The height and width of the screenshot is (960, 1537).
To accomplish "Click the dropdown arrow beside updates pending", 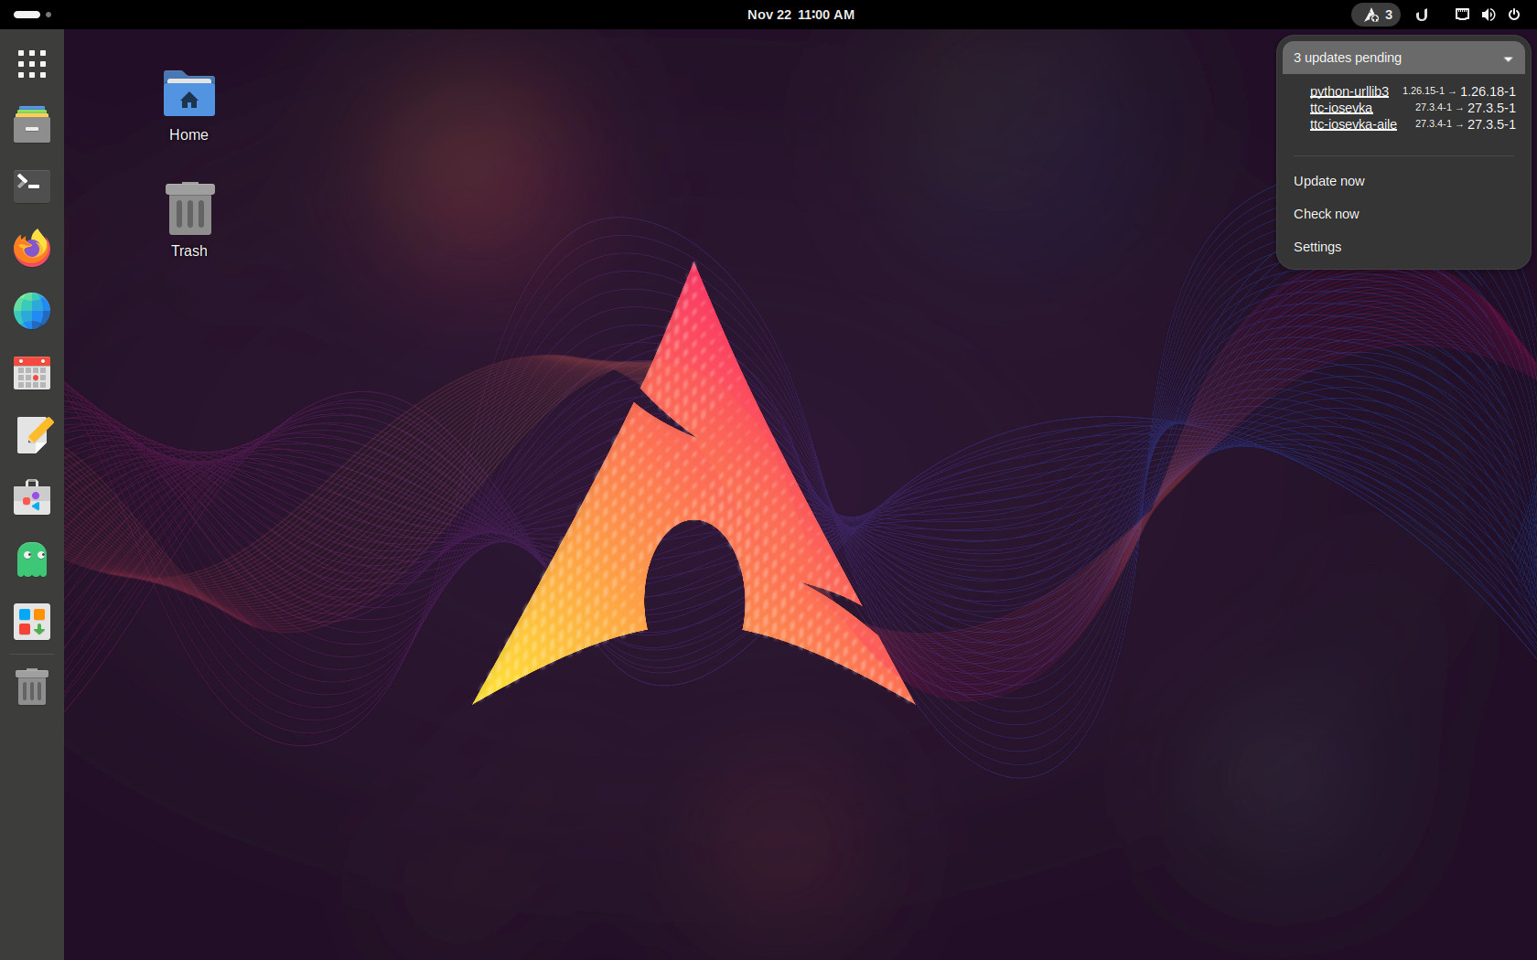I will pos(1508,59).
